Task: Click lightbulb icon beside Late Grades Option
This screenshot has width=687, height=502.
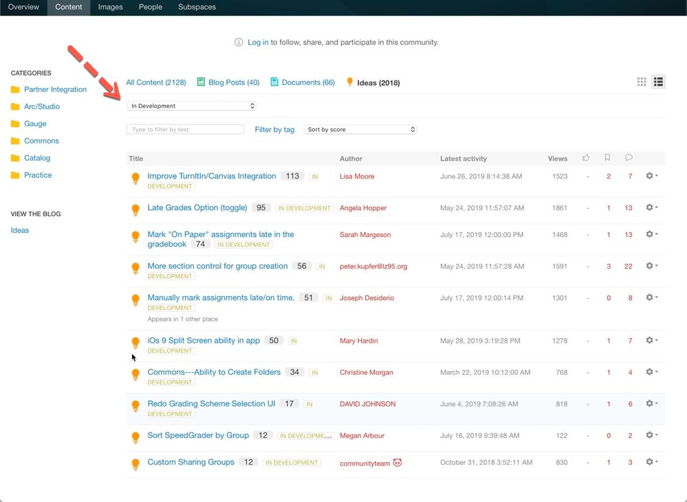Action: pyautogui.click(x=135, y=209)
